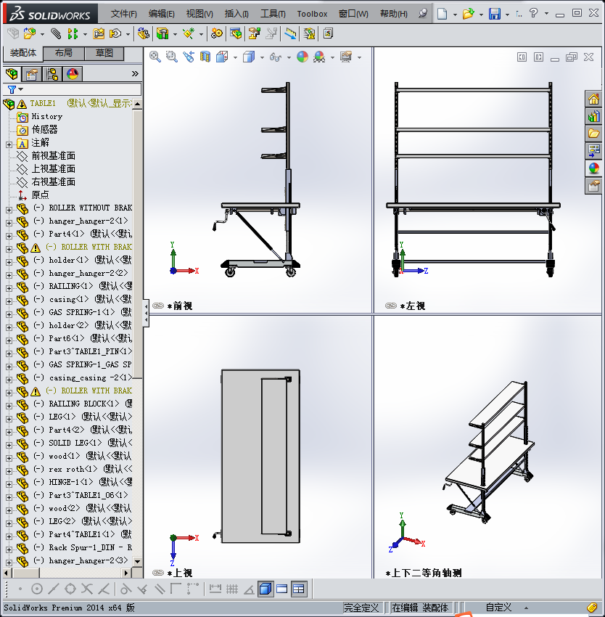Screen dimensions: 605x617
Task: Expand the SOLID LEG<1> component node
Action: 9,445
